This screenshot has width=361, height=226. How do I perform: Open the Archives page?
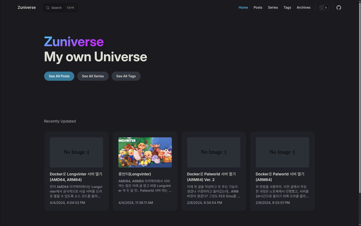[303, 8]
